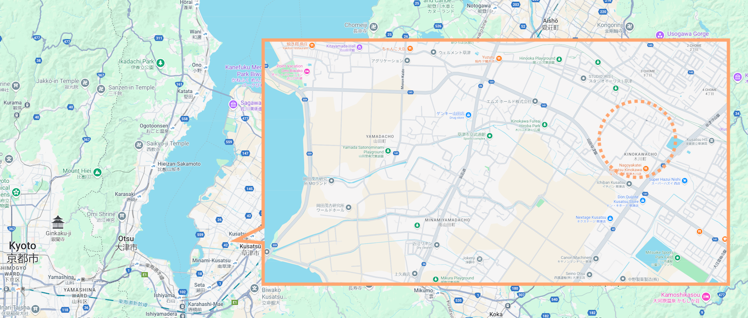Viewport: 748px width, 318px height.
Task: Click the Kamoshikasou hotel marker
Action: click(706, 297)
